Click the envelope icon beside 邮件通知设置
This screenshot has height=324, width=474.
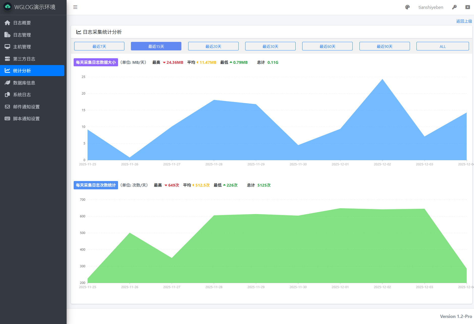point(7,107)
